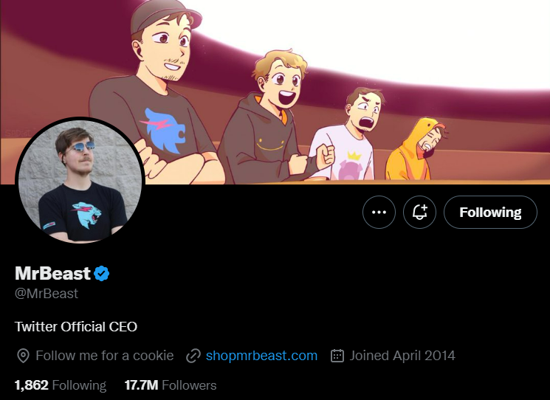This screenshot has width=550, height=400.
Task: Select the @MrBeast handle text
Action: click(x=47, y=294)
